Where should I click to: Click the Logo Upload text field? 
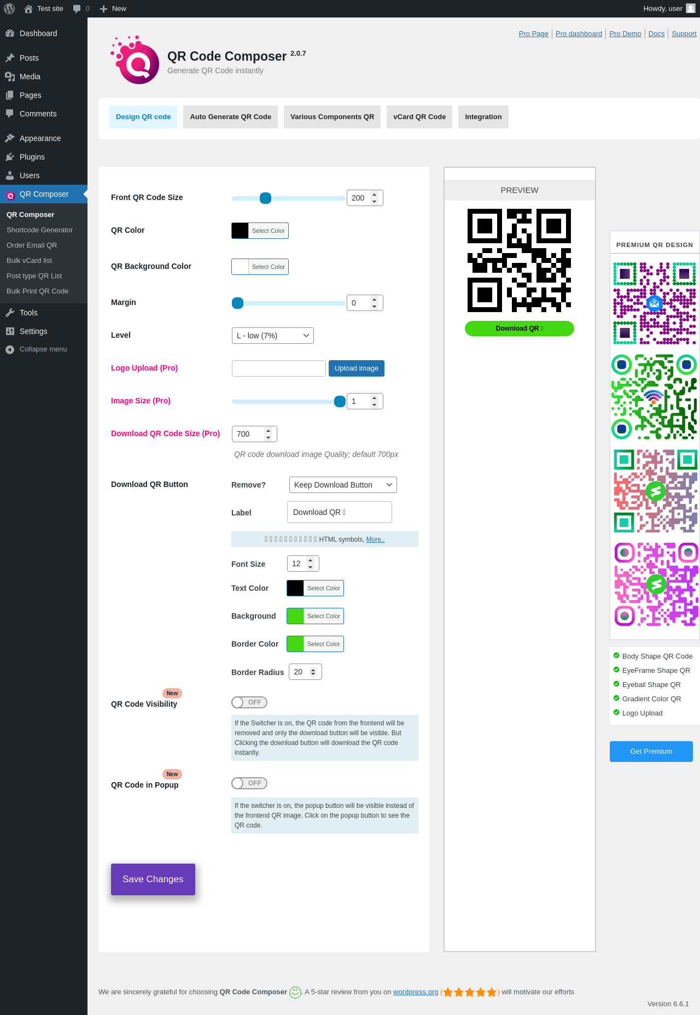tap(279, 368)
